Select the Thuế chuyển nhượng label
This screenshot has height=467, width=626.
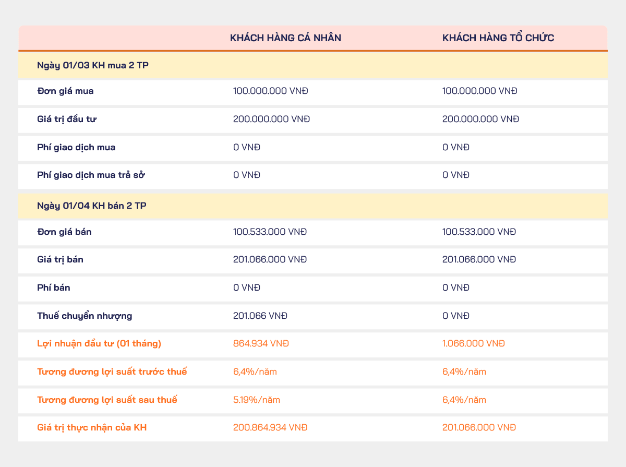click(77, 316)
